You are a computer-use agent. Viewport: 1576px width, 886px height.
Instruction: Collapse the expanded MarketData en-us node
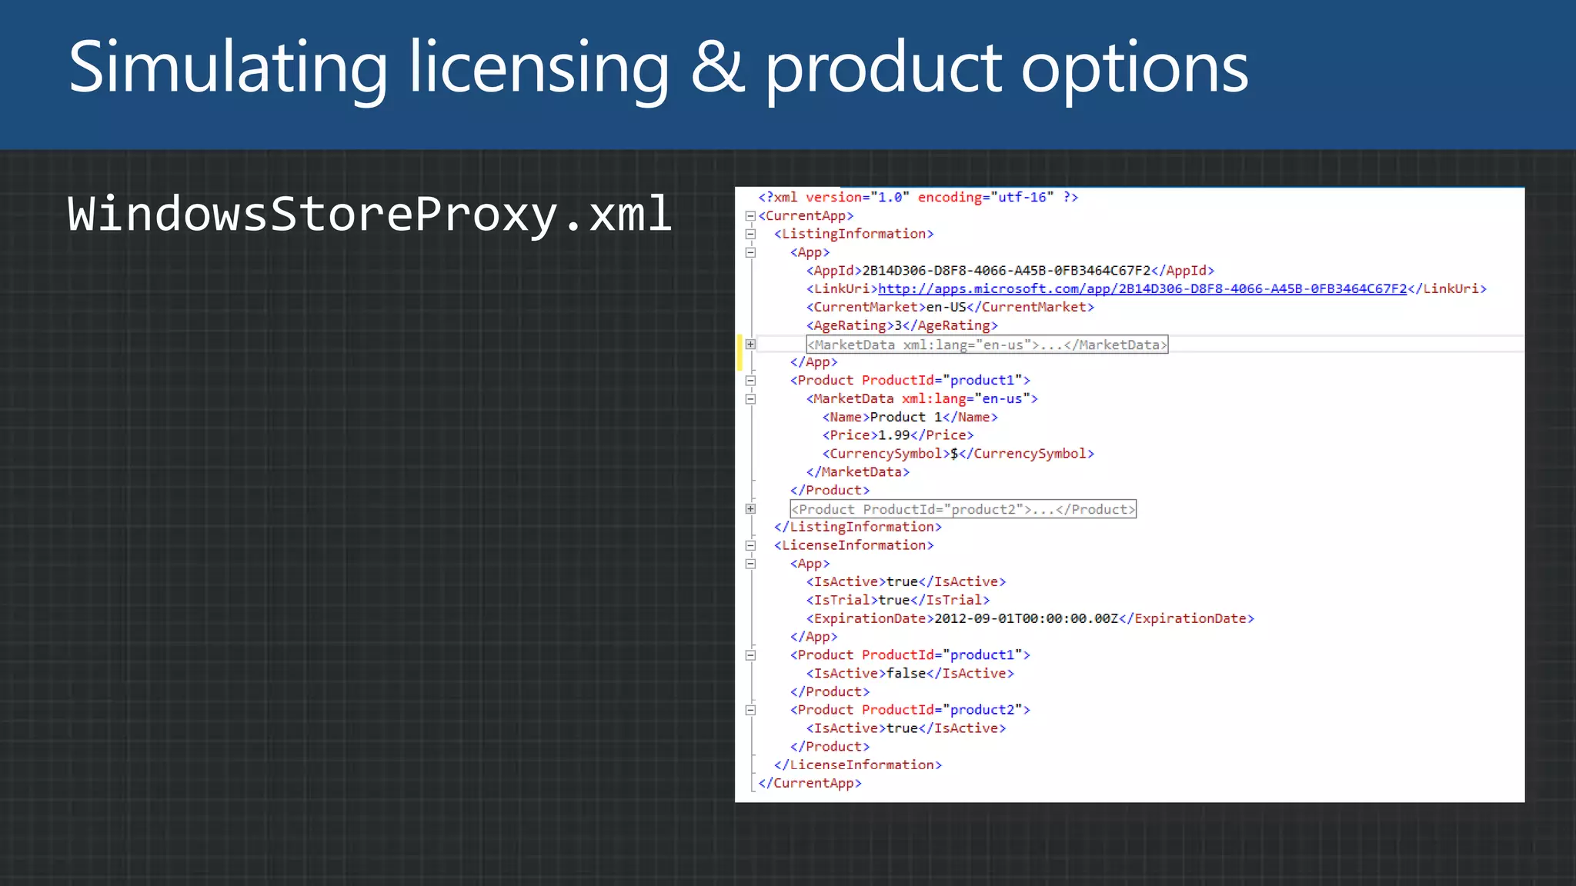click(x=750, y=399)
